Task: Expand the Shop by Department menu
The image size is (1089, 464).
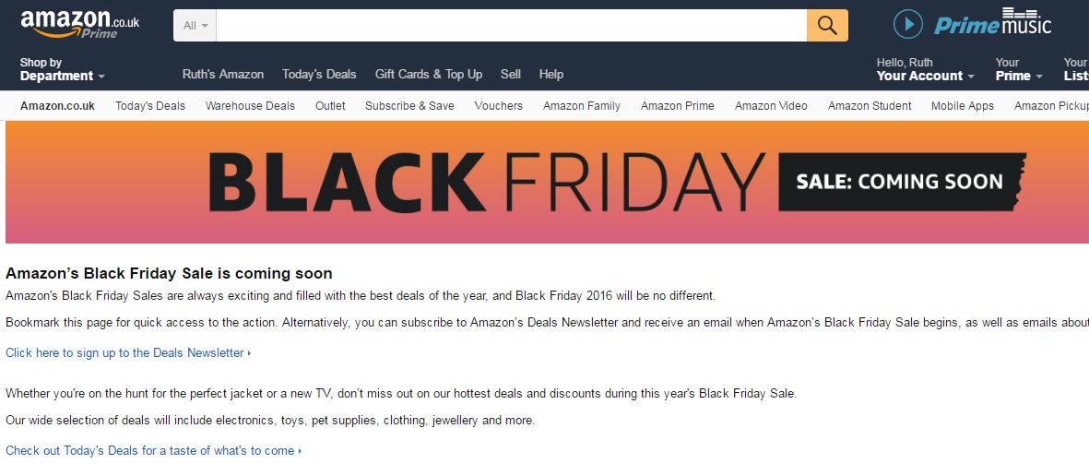Action: (62, 70)
